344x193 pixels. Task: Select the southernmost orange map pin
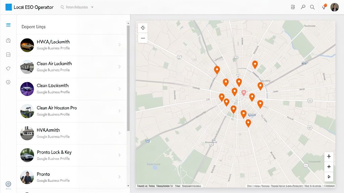click(248, 123)
